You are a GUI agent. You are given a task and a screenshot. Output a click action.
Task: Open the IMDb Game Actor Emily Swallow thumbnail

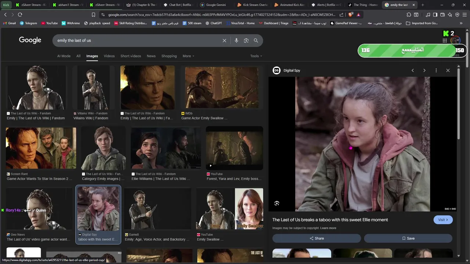(221, 88)
